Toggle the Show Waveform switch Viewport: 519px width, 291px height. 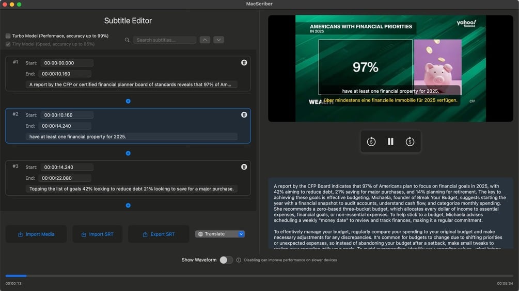226,260
